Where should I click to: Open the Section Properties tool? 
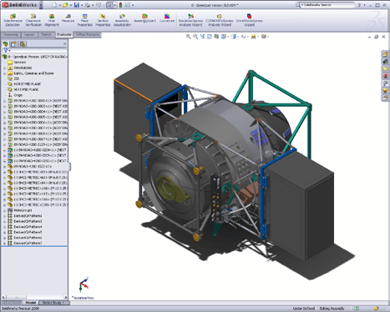coord(103,20)
